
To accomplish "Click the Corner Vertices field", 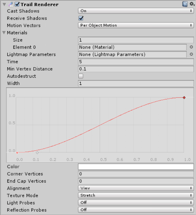I will pos(136,174).
